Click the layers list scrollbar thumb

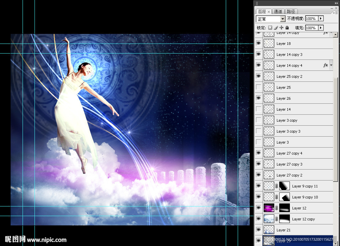335,130
